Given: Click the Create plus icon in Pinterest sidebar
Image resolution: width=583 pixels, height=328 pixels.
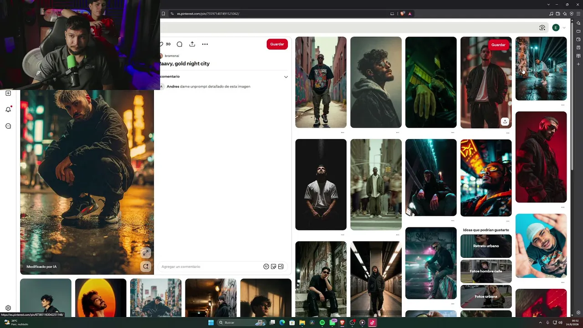Looking at the screenshot, I should click(8, 93).
